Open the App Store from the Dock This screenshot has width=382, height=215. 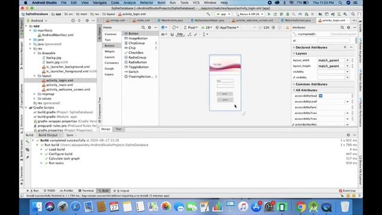256,207
